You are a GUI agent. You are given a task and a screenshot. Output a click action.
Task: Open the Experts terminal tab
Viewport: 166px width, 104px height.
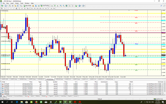click(70, 96)
